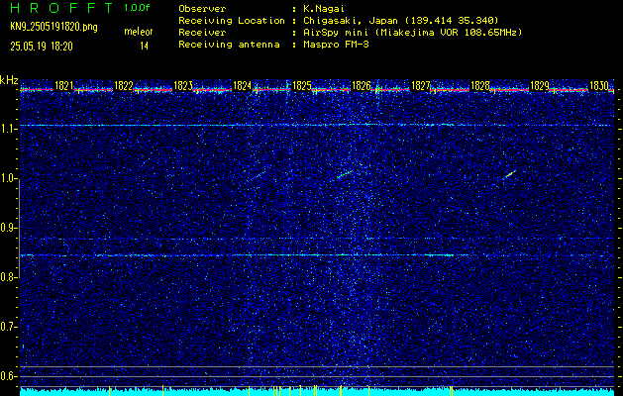Click the Observer label
This screenshot has height=396, width=623.
point(202,8)
